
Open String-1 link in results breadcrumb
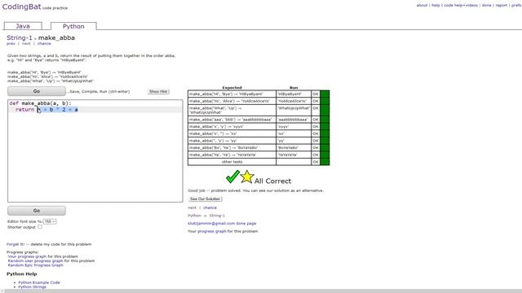pos(217,216)
